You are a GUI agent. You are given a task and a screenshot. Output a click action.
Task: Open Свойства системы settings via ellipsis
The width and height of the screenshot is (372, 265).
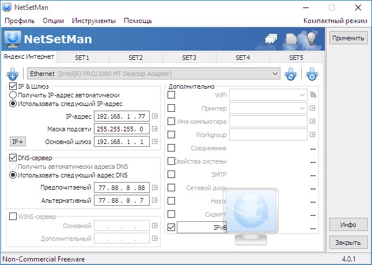tap(313, 162)
